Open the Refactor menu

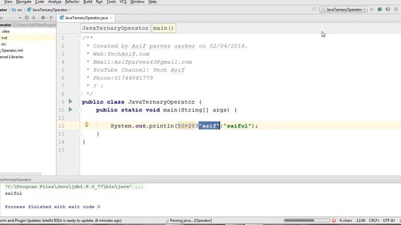[x=72, y=2]
